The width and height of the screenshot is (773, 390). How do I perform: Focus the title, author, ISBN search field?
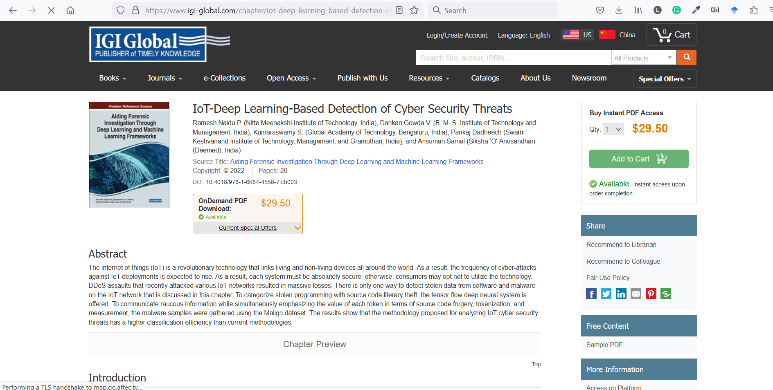tap(513, 58)
